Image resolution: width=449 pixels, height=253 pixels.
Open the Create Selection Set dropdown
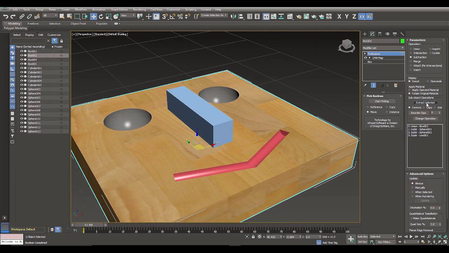(x=214, y=15)
